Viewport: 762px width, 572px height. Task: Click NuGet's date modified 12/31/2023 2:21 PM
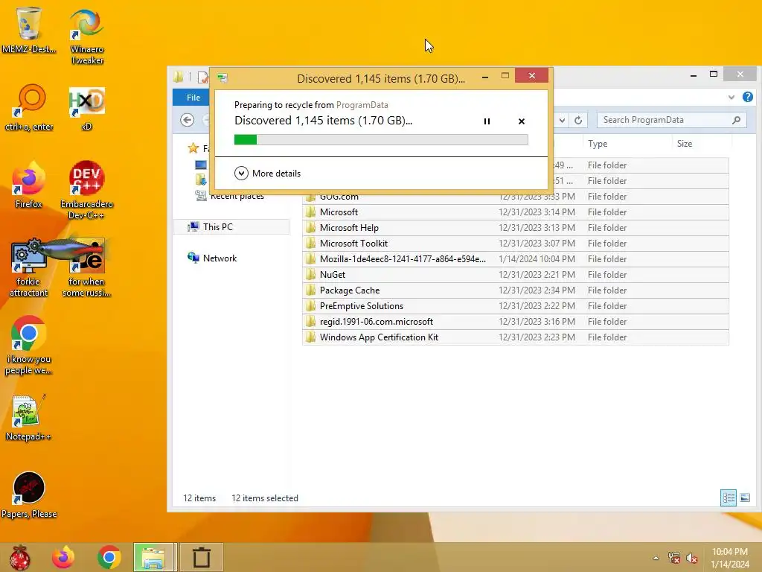point(537,274)
